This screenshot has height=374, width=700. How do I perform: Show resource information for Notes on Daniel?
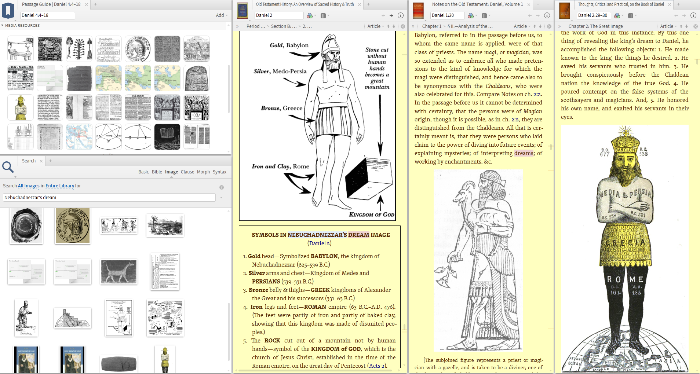547,15
